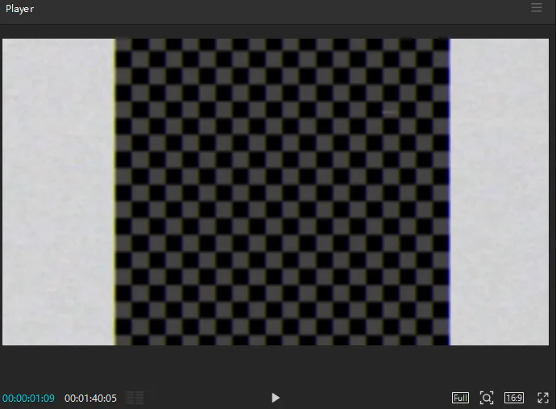Click the zoom-to-fit magnifier icon

click(487, 398)
